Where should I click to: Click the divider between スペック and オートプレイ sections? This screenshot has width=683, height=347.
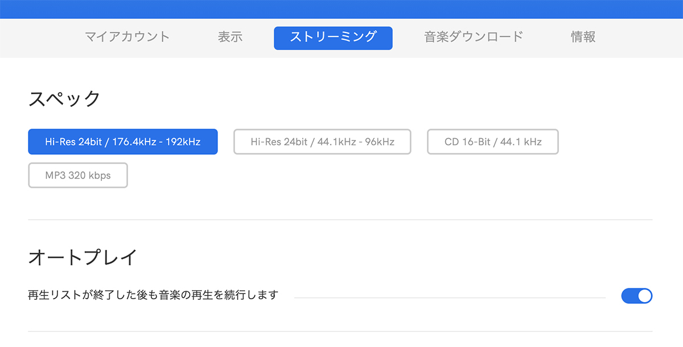(340, 220)
